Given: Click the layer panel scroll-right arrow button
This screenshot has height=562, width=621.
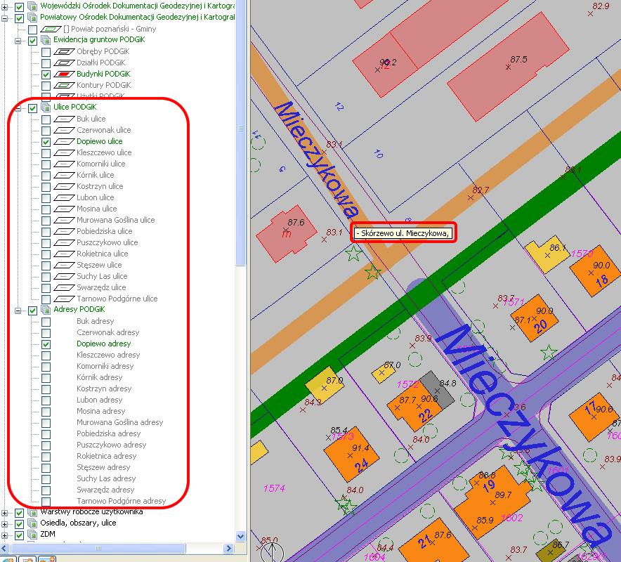Looking at the screenshot, I should click(x=230, y=547).
